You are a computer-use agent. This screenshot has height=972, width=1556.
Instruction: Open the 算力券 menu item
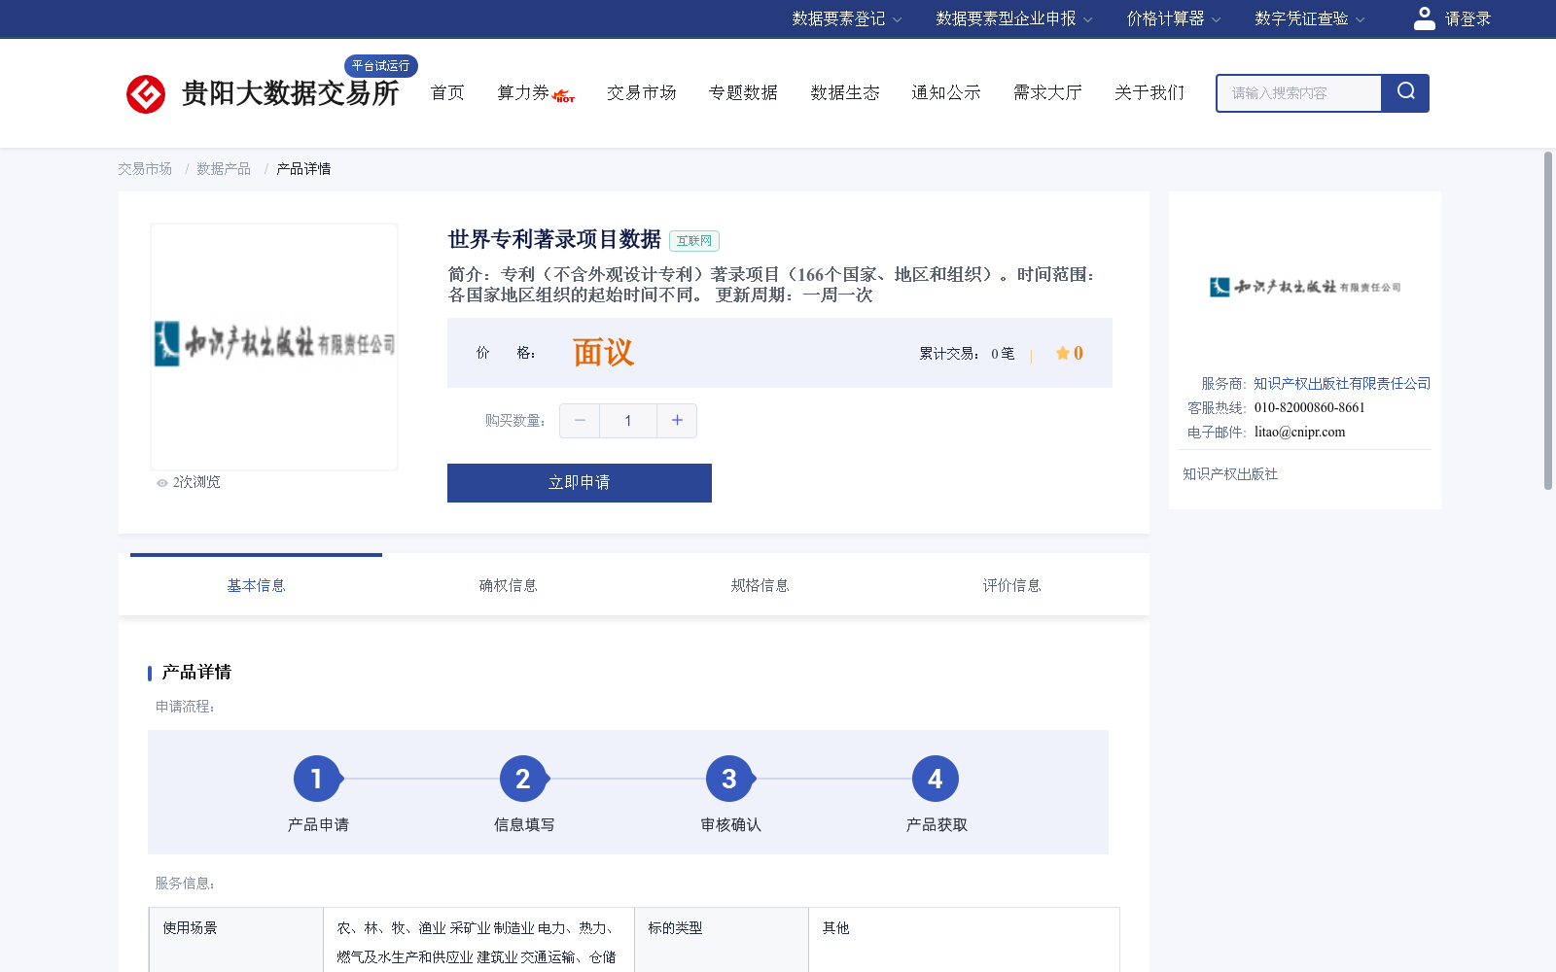point(523,92)
